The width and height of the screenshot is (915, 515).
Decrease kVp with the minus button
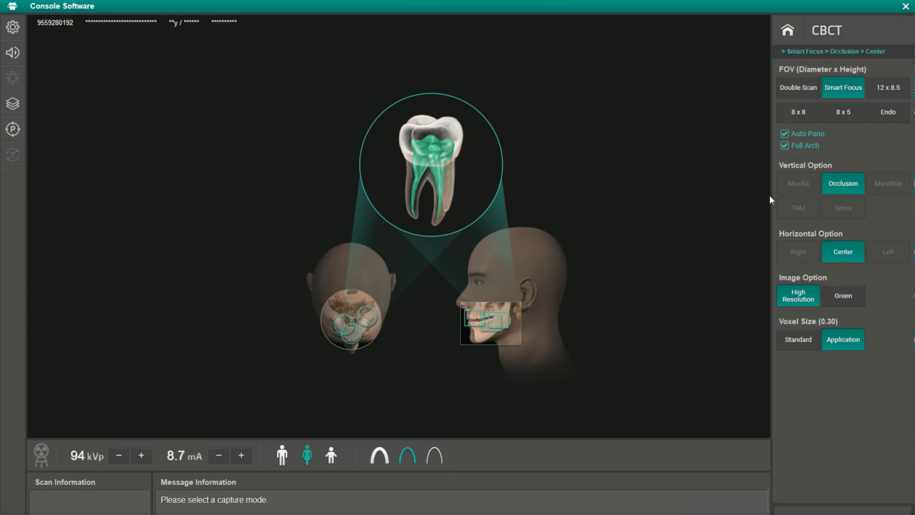(119, 455)
